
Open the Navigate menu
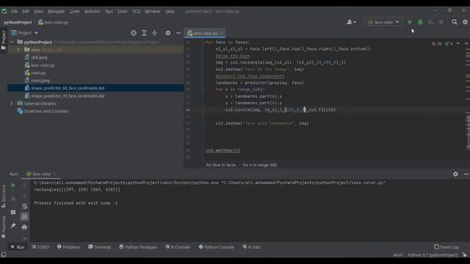tap(56, 12)
